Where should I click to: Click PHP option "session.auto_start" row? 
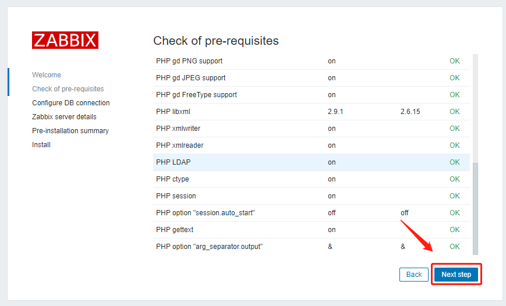click(x=206, y=213)
